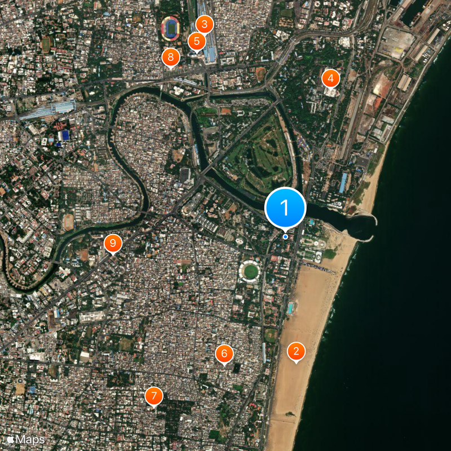Select orange pin 4 near the port
Viewport: 451px width, 451px height.
(330, 79)
